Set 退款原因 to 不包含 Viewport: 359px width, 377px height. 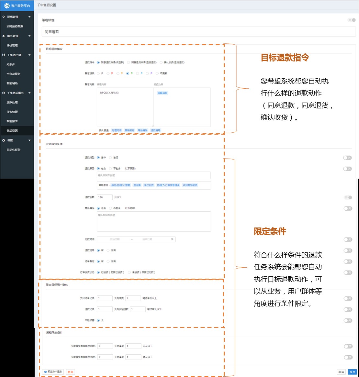(x=110, y=169)
